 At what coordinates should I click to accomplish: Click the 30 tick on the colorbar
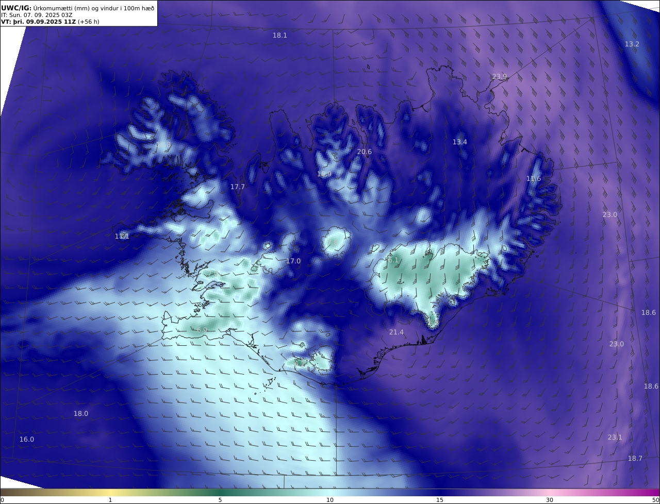[x=550, y=500]
